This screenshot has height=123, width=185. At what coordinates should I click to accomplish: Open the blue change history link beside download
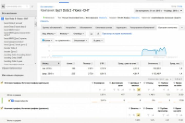coord(117,34)
